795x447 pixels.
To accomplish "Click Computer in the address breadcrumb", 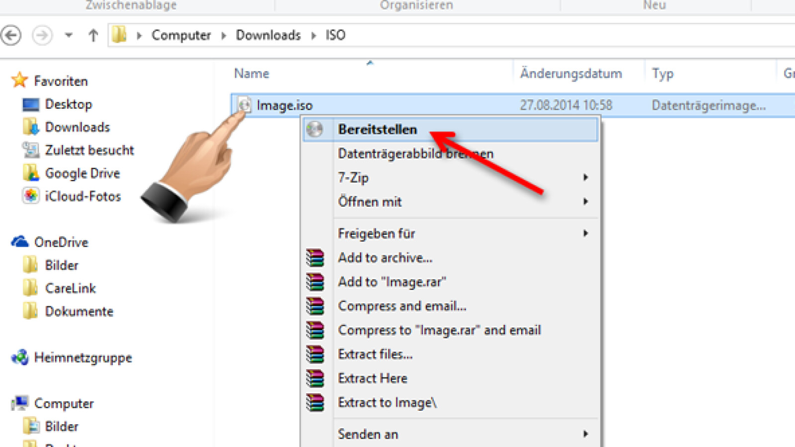I will (181, 35).
